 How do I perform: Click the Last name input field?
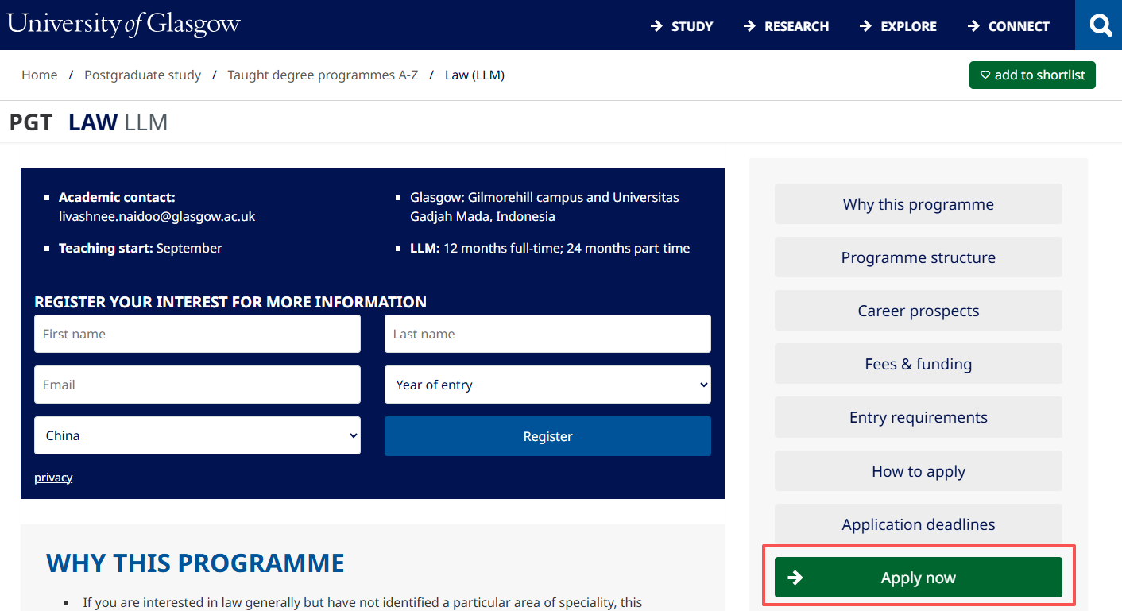tap(547, 334)
